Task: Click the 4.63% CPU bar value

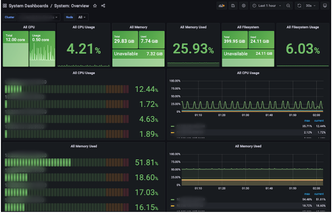Action: pos(149,119)
